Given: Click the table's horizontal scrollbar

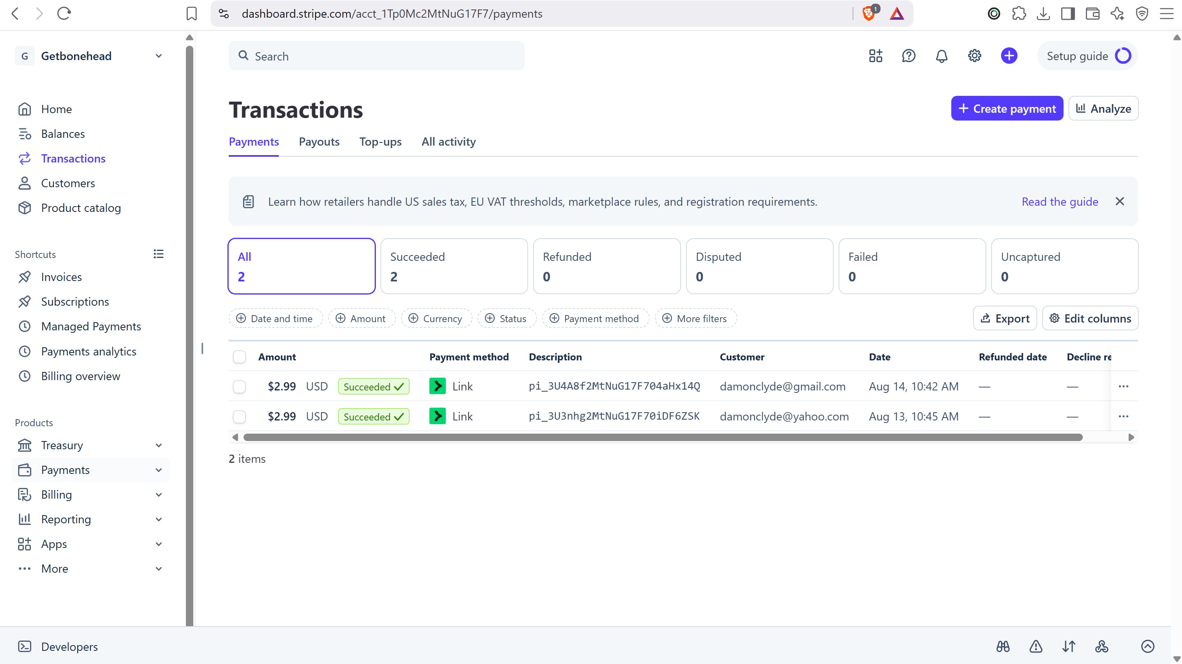Looking at the screenshot, I should click(663, 437).
